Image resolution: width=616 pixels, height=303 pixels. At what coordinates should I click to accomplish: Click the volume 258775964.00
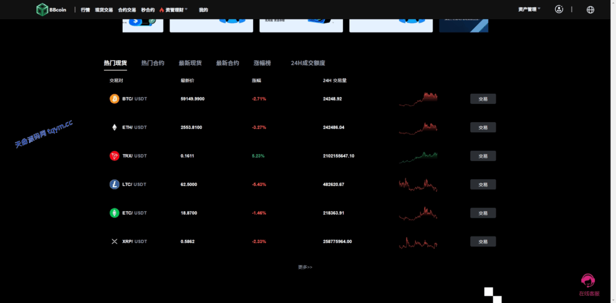pyautogui.click(x=337, y=242)
